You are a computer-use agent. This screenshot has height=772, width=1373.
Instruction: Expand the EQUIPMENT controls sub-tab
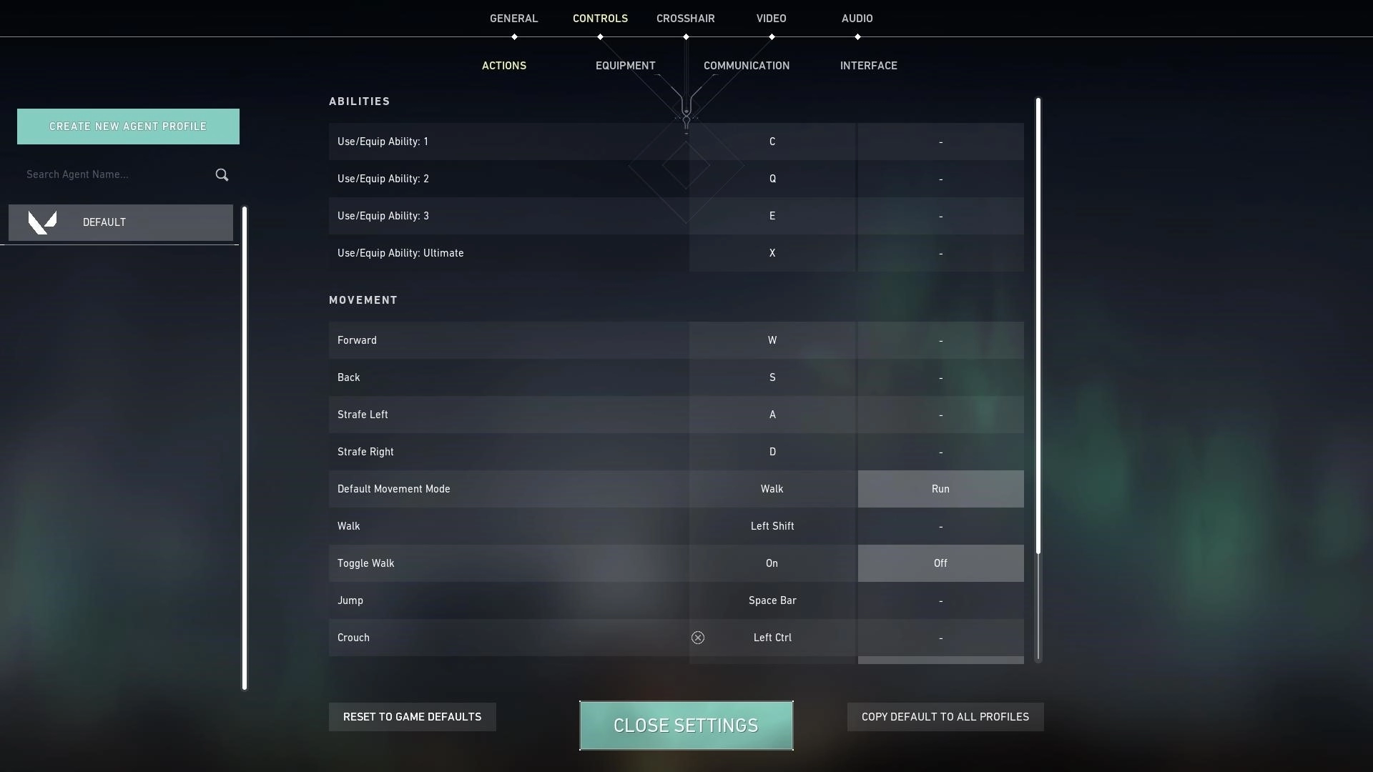coord(625,65)
